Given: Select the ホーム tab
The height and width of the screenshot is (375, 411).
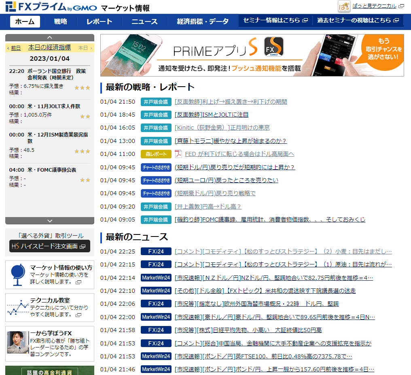Looking at the screenshot, I should 25,21.
